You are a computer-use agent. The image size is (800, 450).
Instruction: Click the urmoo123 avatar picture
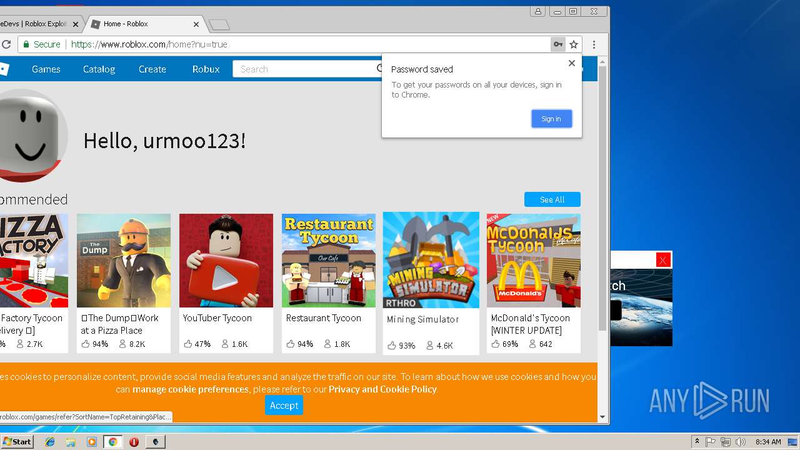pyautogui.click(x=34, y=136)
